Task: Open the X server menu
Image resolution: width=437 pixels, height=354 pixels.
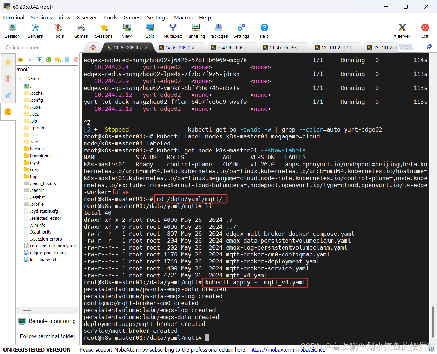Action: 87,17
